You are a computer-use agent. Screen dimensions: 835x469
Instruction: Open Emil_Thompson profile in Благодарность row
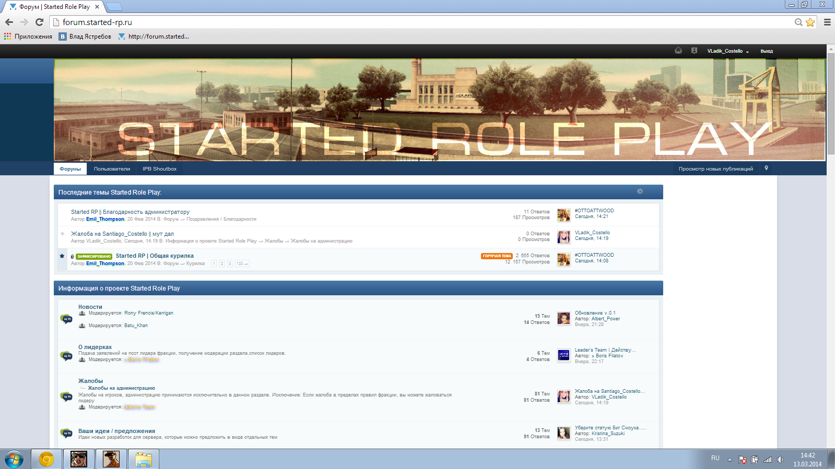pos(105,219)
